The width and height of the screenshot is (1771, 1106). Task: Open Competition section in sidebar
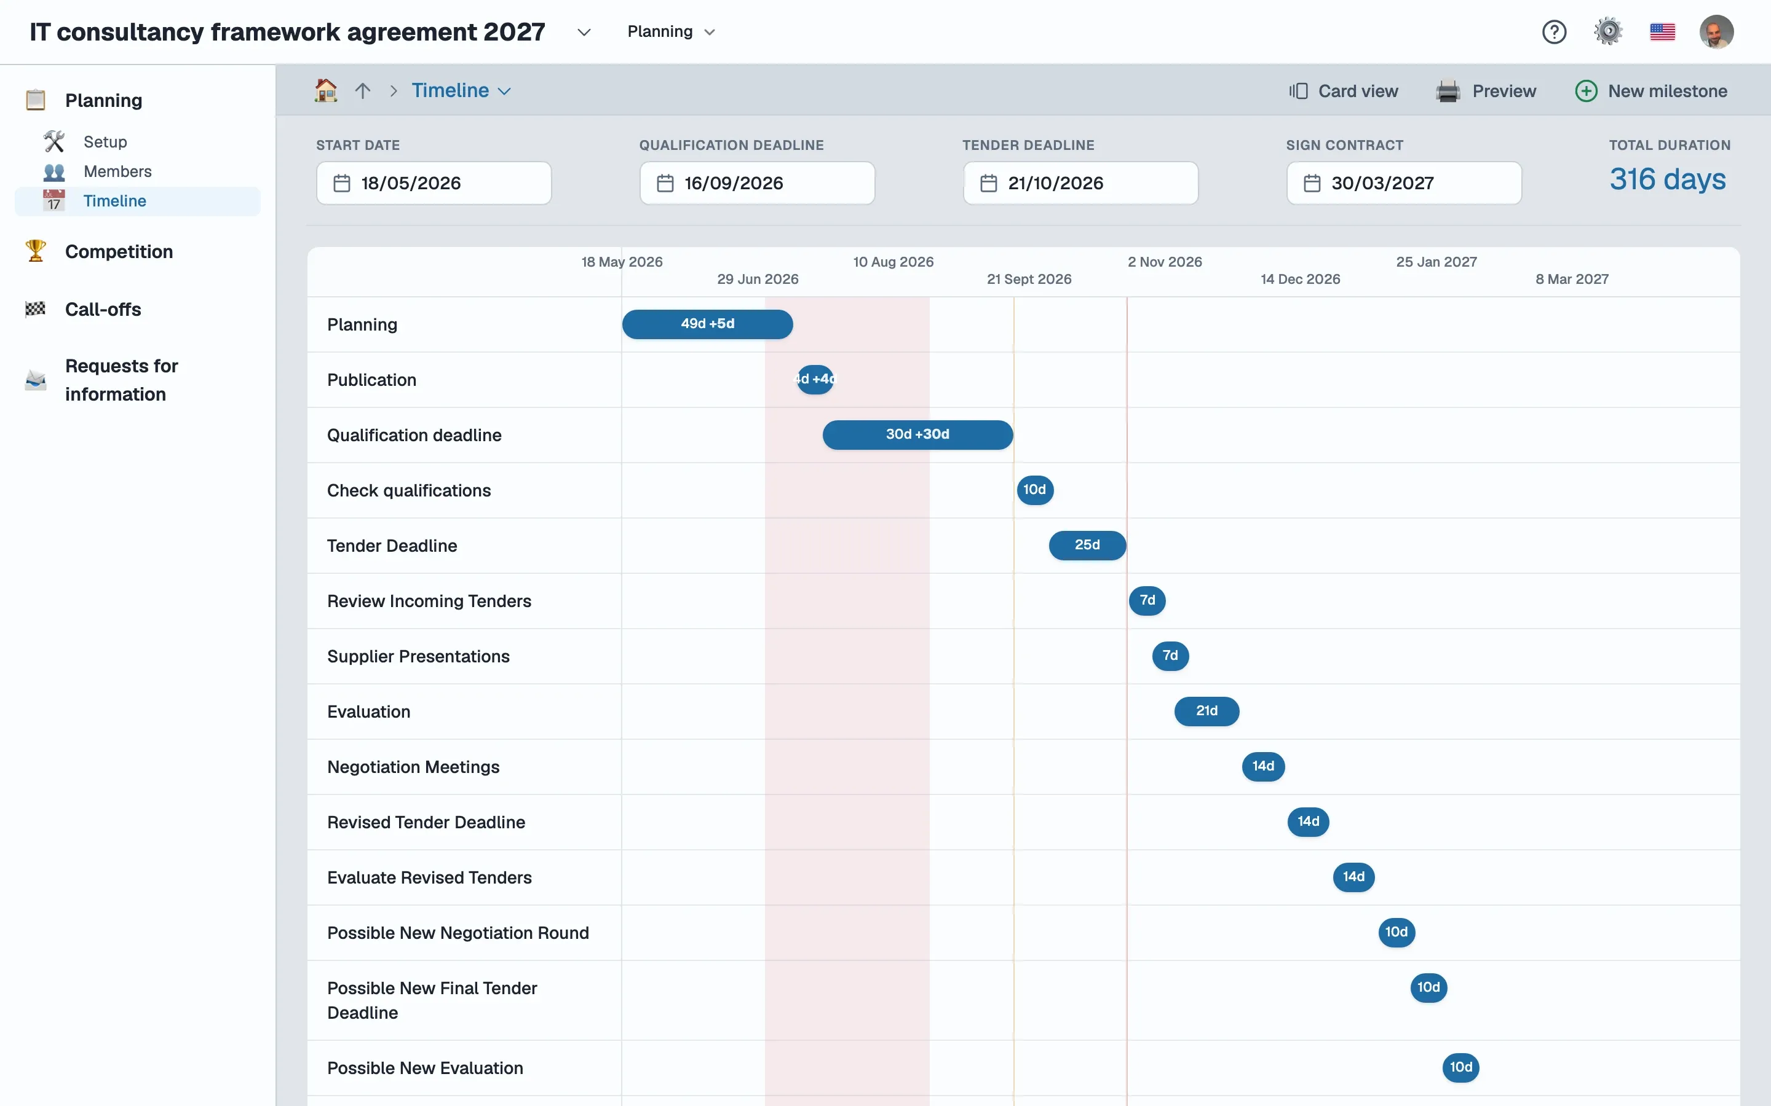[x=119, y=251]
